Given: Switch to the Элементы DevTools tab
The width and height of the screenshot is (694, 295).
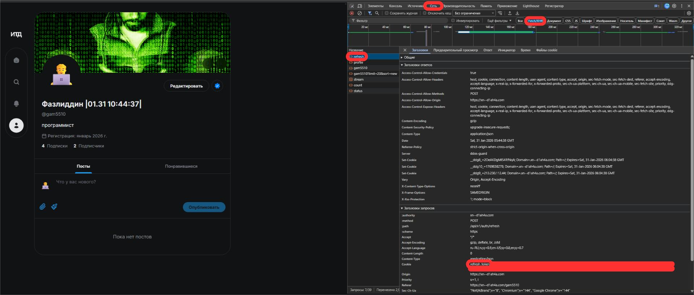Looking at the screenshot, I should tap(376, 6).
